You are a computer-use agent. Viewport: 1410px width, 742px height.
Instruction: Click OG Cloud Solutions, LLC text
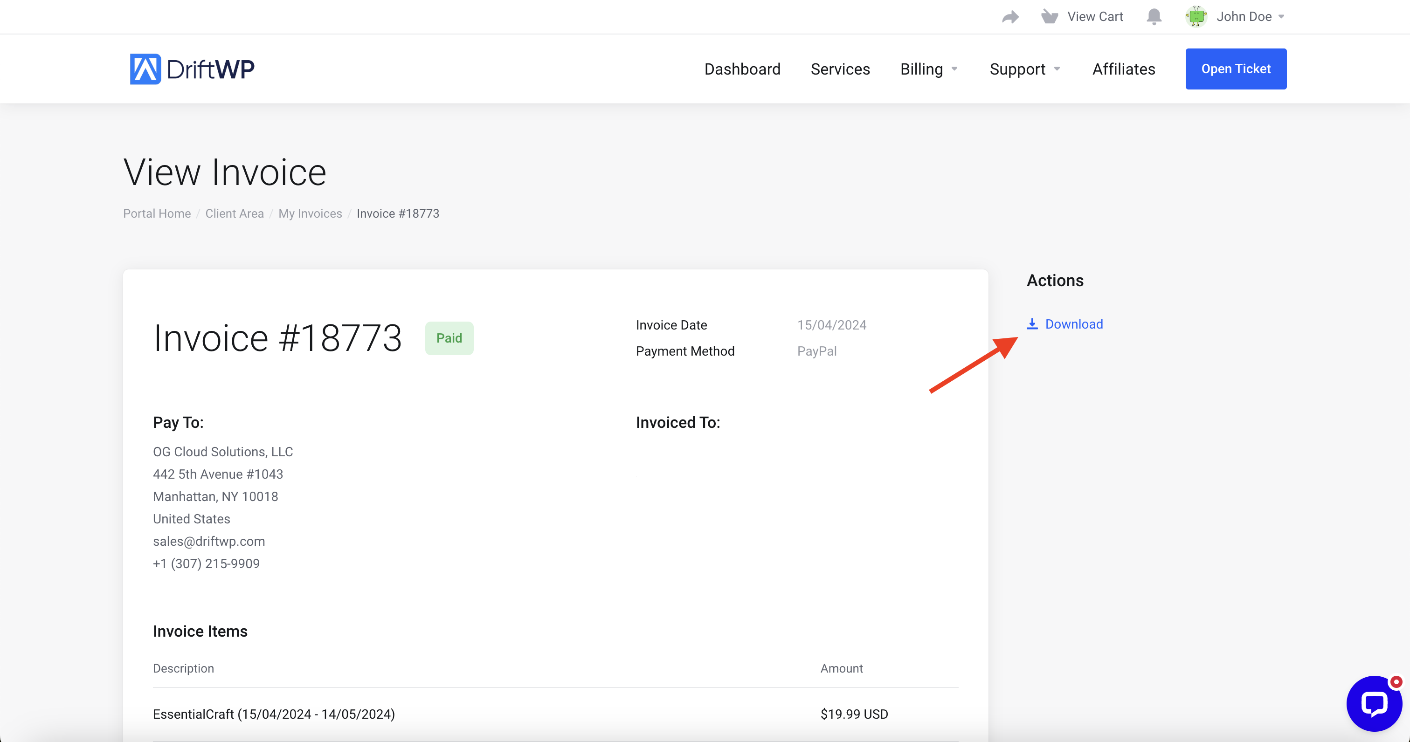click(x=223, y=452)
